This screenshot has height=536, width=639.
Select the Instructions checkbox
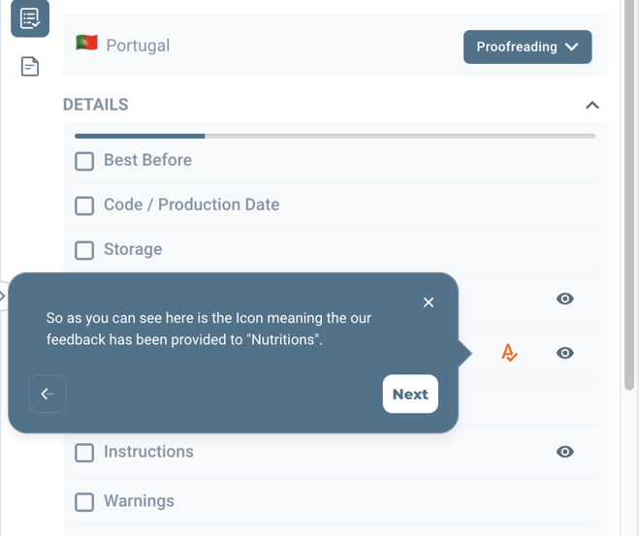pyautogui.click(x=84, y=453)
